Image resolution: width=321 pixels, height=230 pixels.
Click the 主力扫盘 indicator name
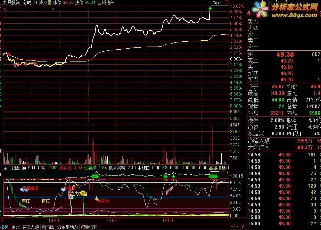click(x=12, y=168)
